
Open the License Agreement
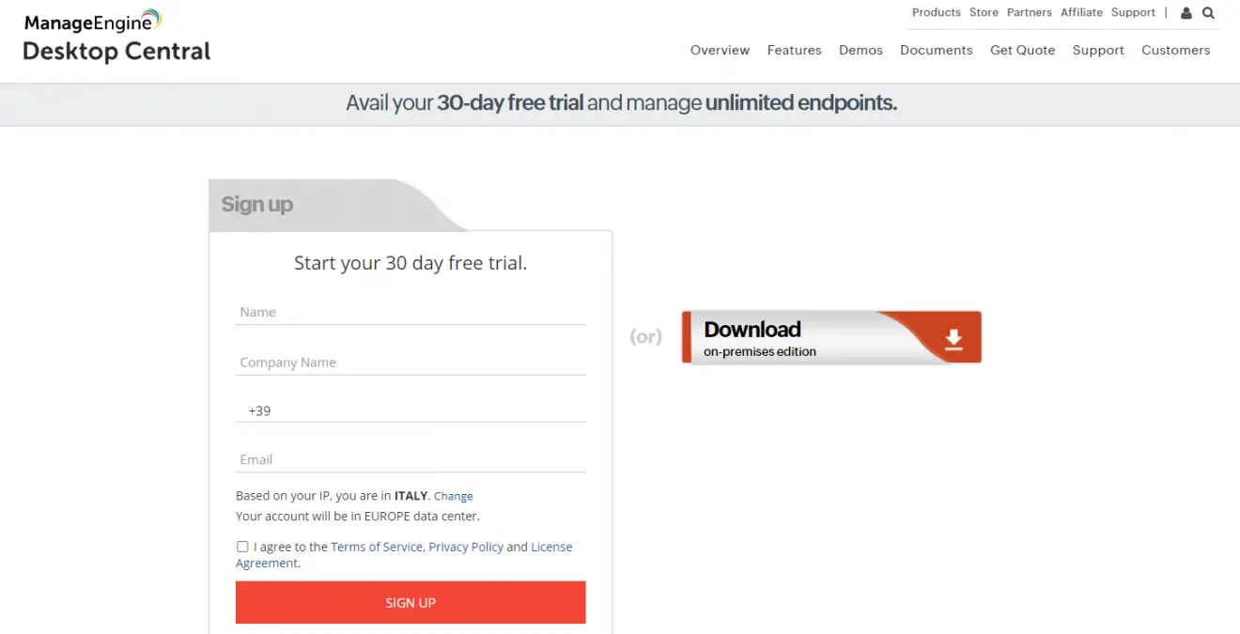point(551,546)
